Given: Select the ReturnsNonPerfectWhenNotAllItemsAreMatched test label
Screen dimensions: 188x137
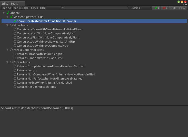Looking at the screenshot, I should [50, 79].
